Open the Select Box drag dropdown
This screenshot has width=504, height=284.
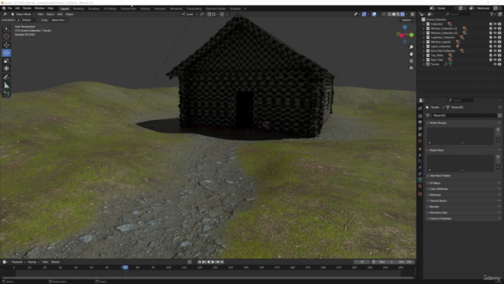pyautogui.click(x=59, y=20)
